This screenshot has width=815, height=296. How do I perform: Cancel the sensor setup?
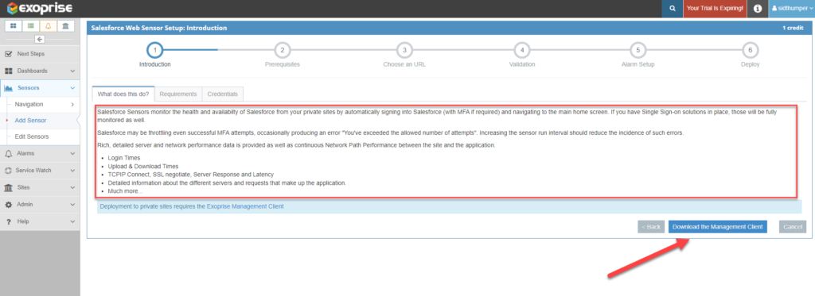tap(793, 227)
